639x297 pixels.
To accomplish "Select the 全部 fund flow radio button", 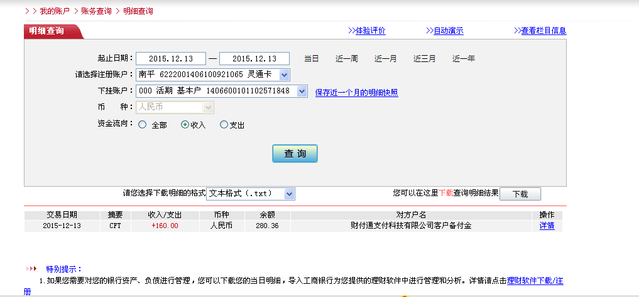I will 142,125.
